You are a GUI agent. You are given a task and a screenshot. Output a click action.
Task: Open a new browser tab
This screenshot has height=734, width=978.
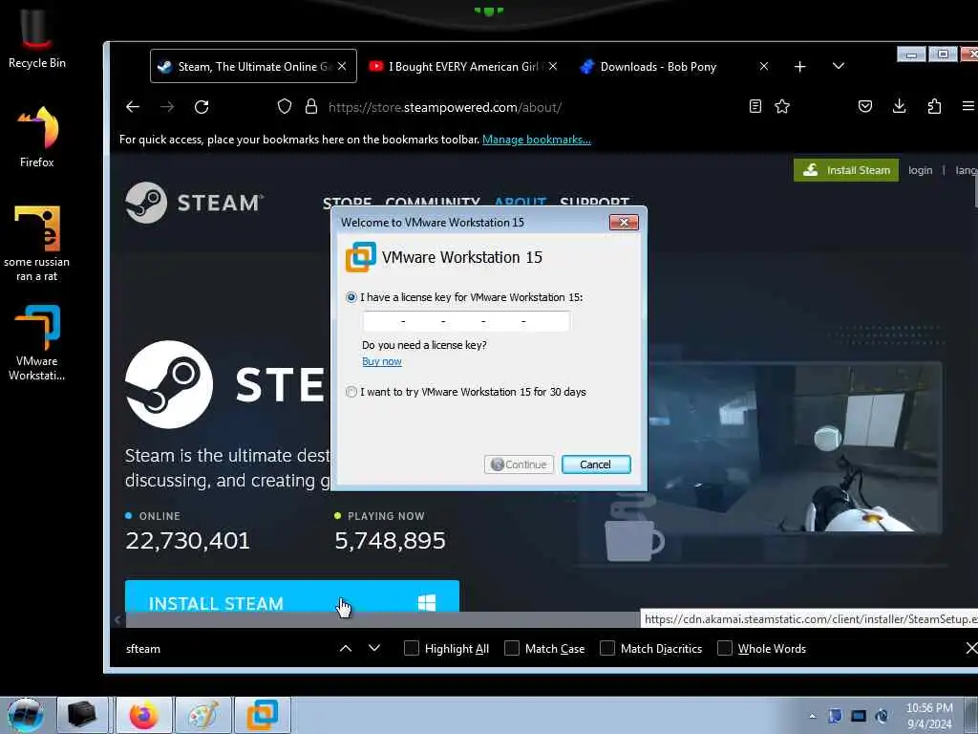point(800,66)
